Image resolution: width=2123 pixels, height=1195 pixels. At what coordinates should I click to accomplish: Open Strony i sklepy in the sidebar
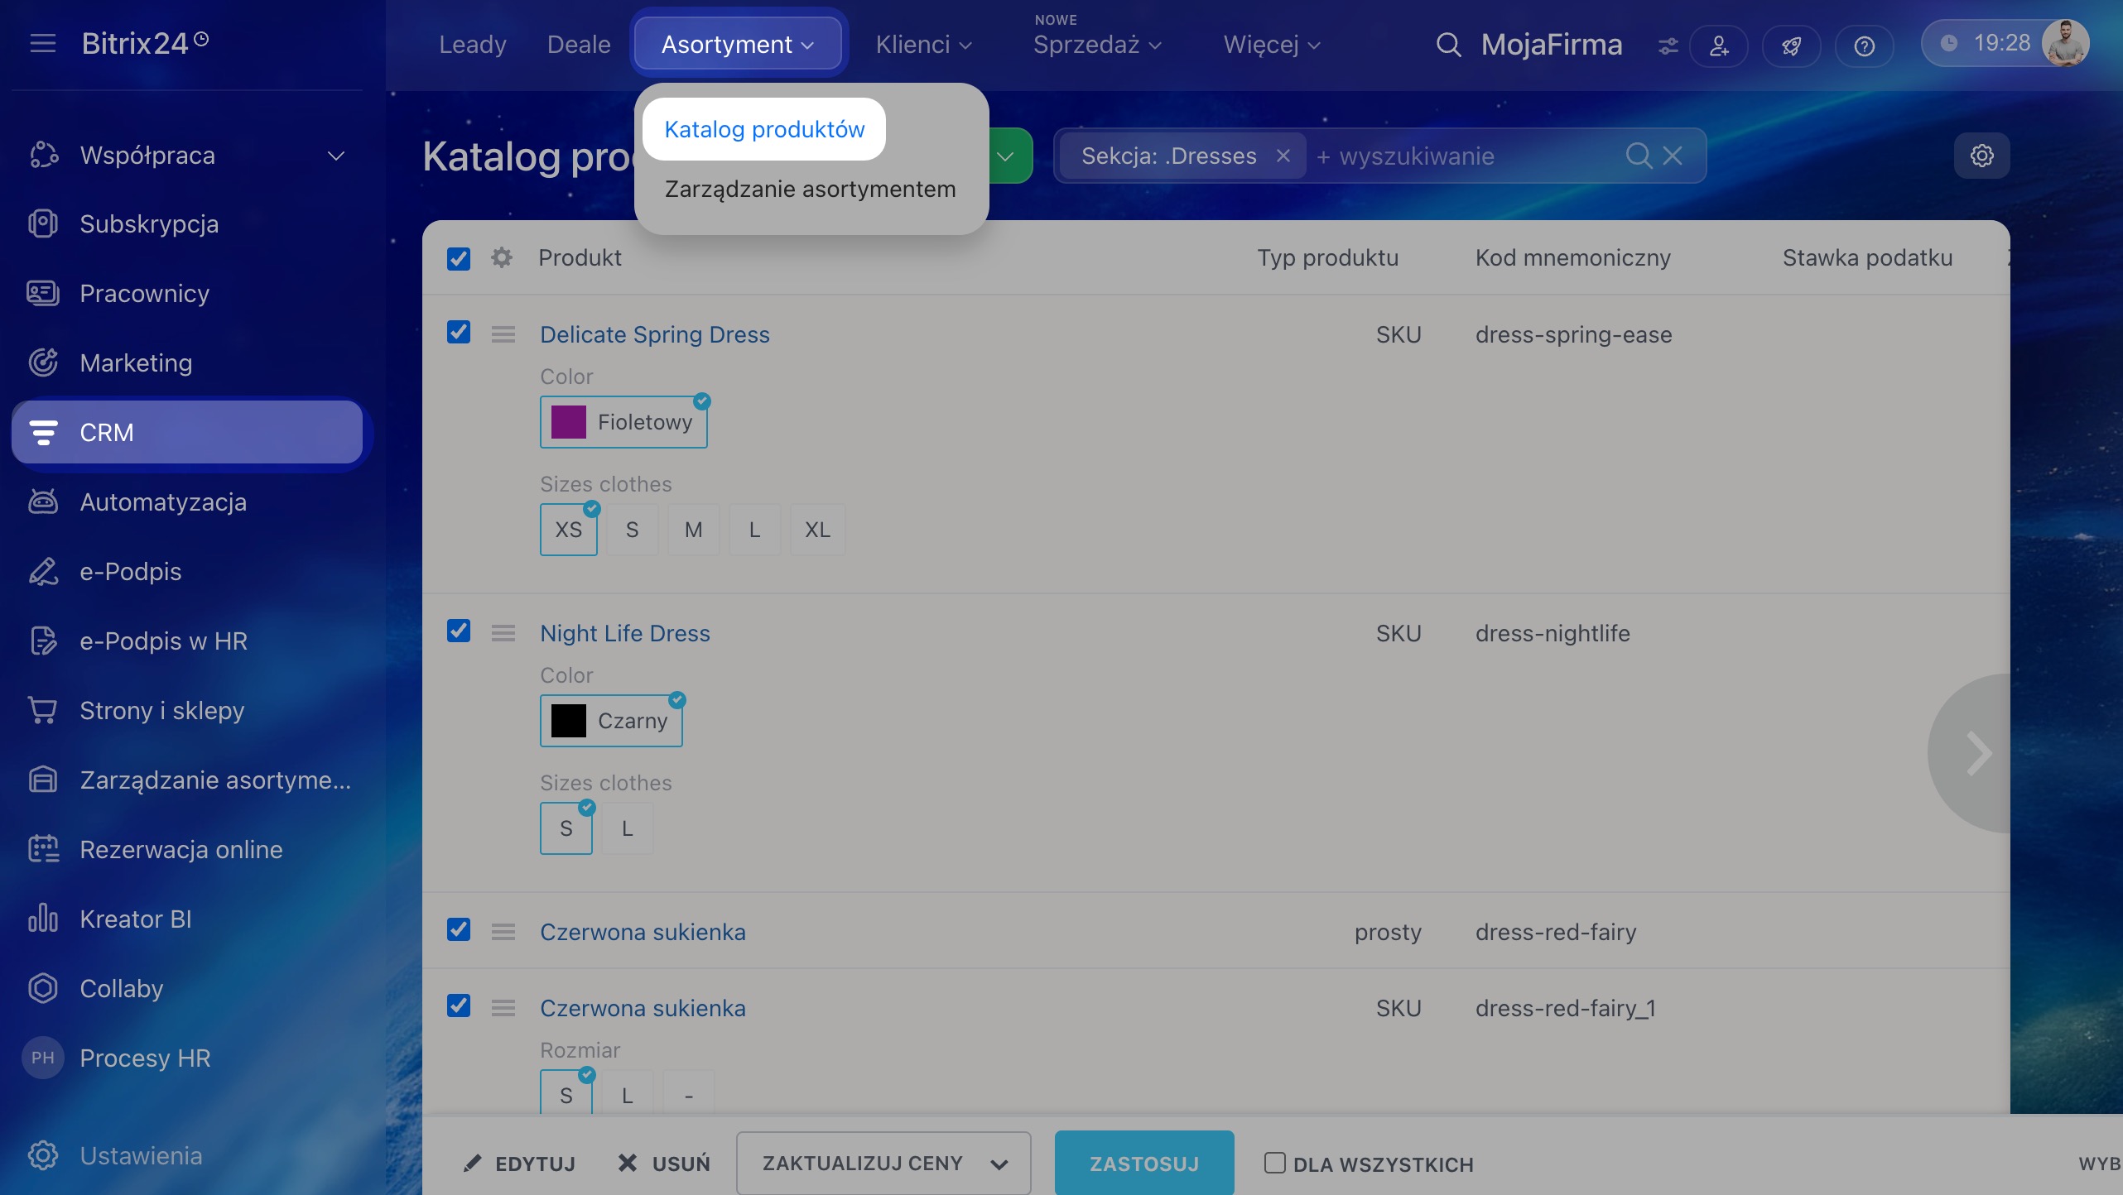tap(162, 710)
